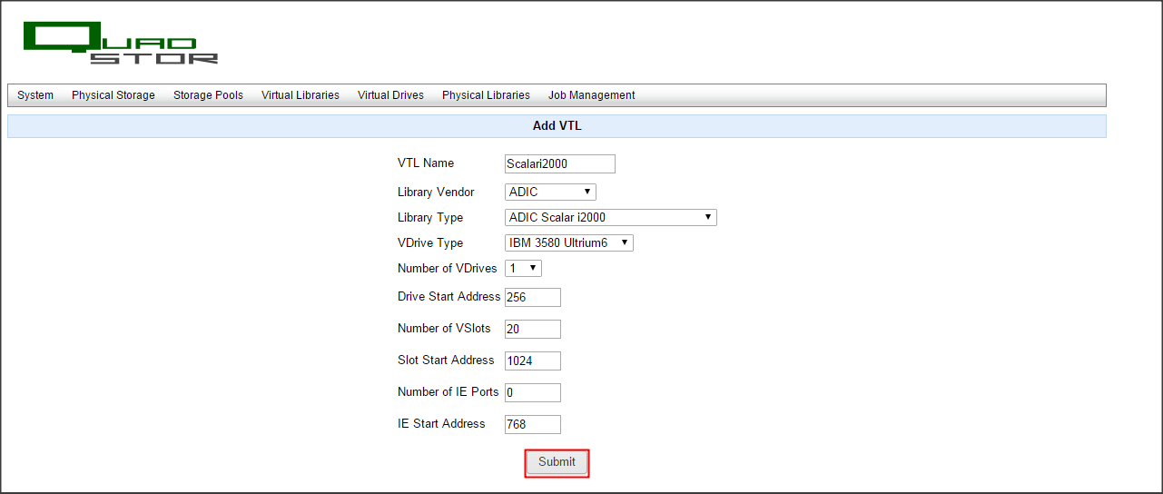Viewport: 1163px width, 494px height.
Task: Click the QuadStor logo
Action: click(x=120, y=44)
